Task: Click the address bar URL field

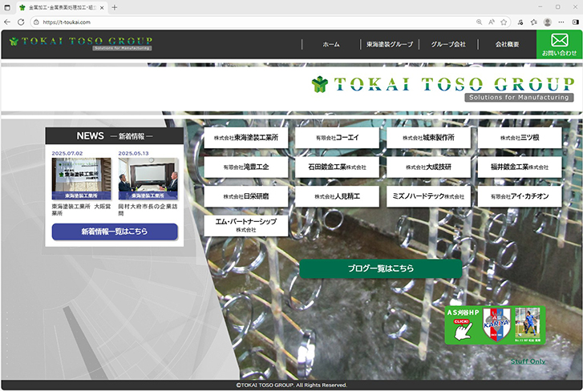Action: point(241,22)
